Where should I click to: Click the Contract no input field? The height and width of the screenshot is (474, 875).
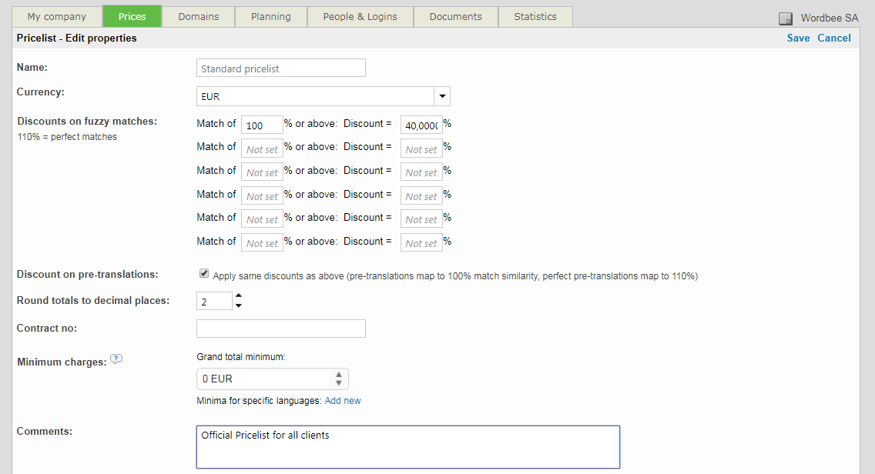[280, 329]
